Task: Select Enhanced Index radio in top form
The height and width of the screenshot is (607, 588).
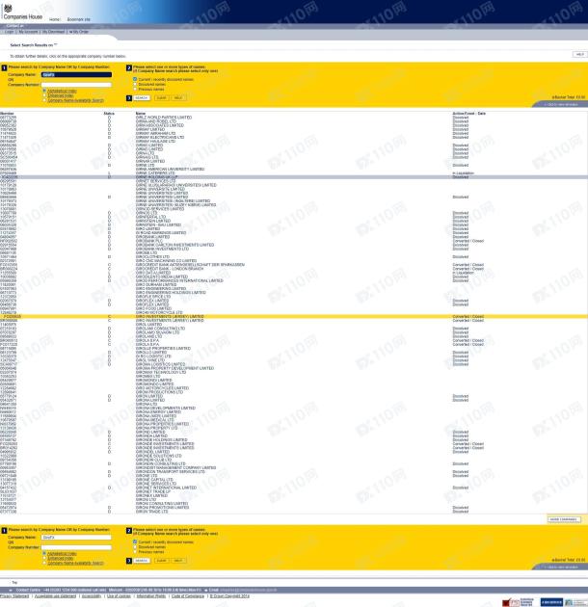Action: (x=44, y=95)
